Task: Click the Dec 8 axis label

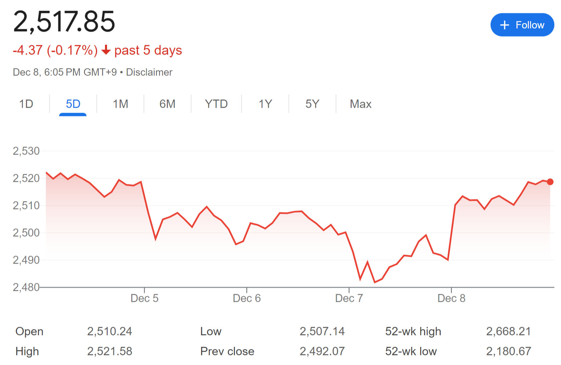Action: [451, 298]
